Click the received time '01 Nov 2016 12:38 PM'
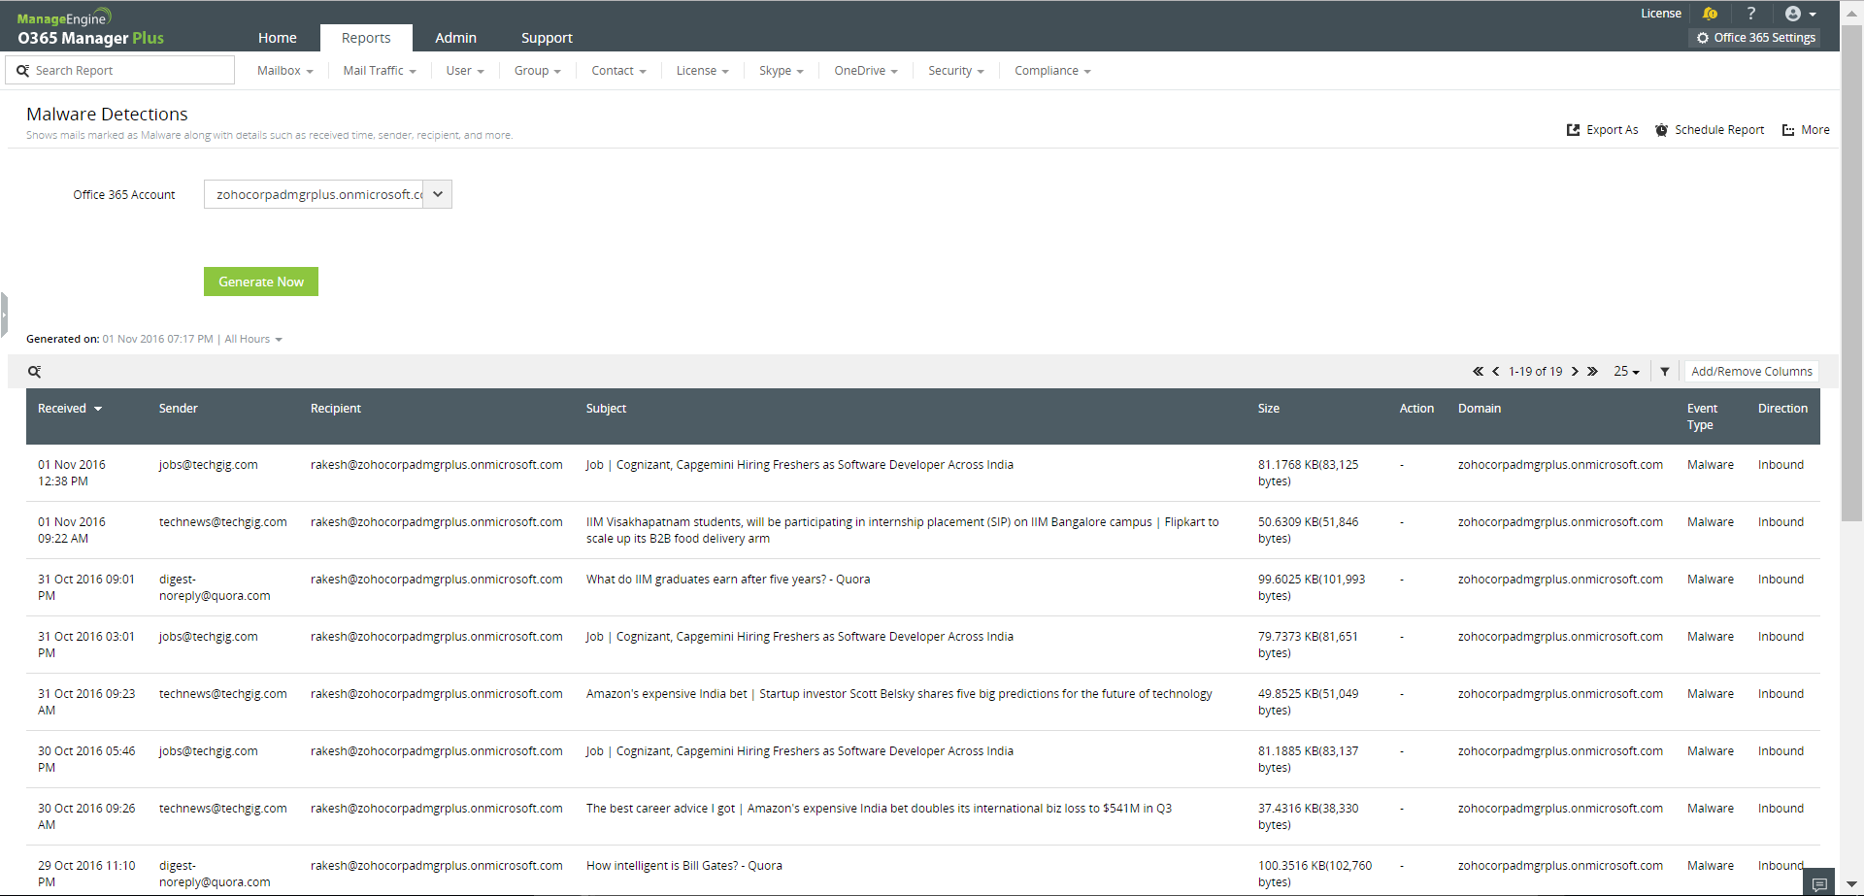 pos(72,473)
